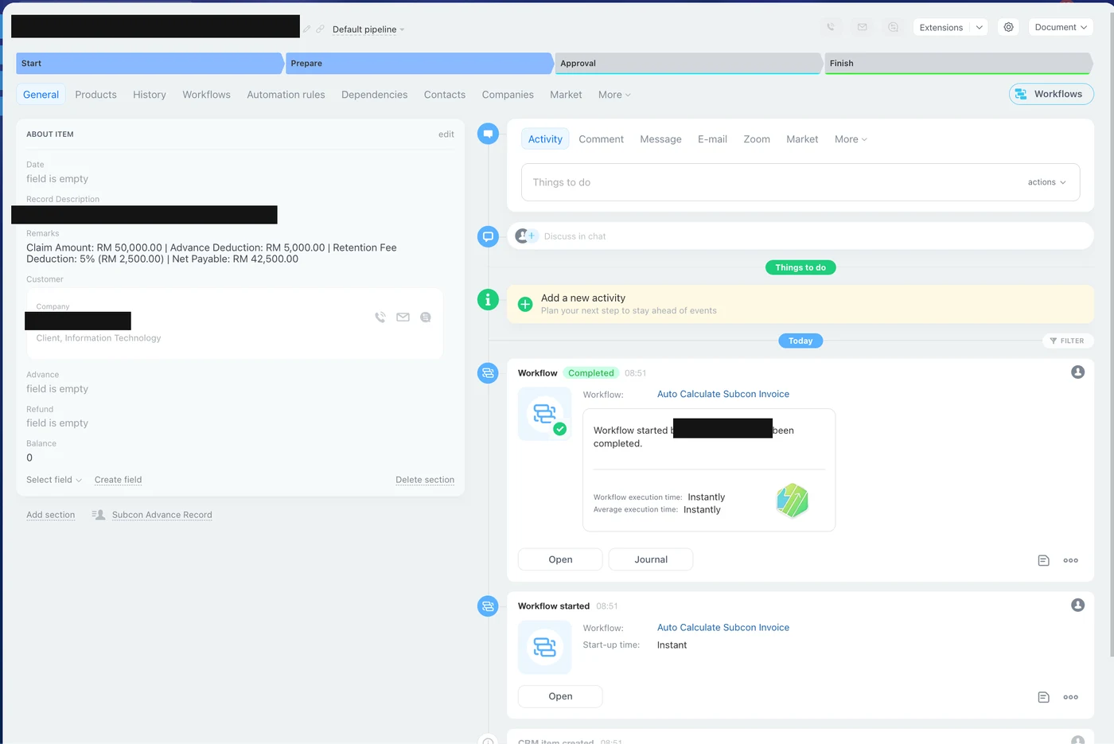The width and height of the screenshot is (1114, 744).
Task: Click green plus icon to add activity
Action: pos(525,304)
